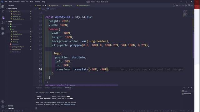Close the App.js editor tab
This screenshot has width=200, height=112.
(45, 6)
